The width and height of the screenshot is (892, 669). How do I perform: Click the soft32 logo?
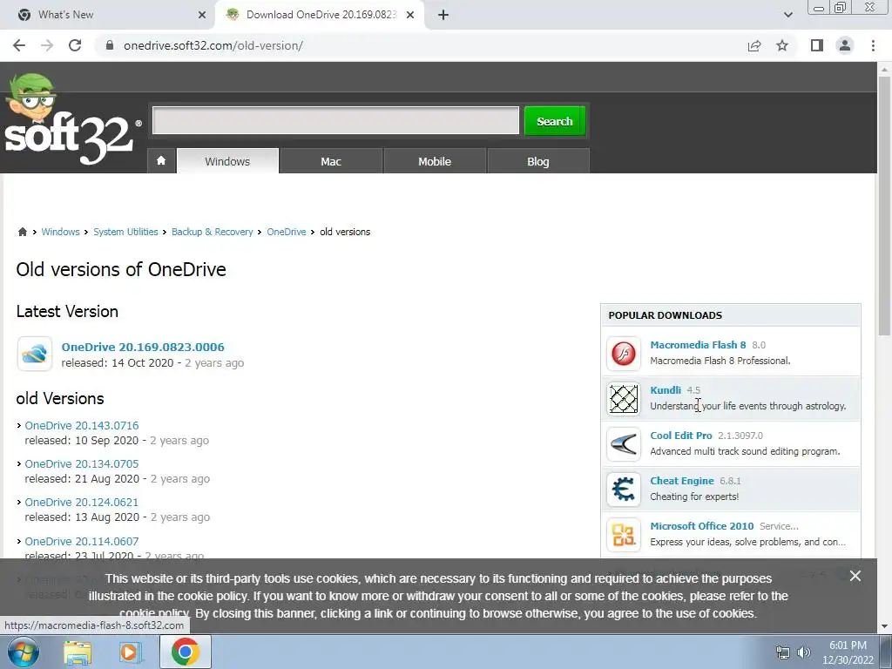pyautogui.click(x=73, y=120)
